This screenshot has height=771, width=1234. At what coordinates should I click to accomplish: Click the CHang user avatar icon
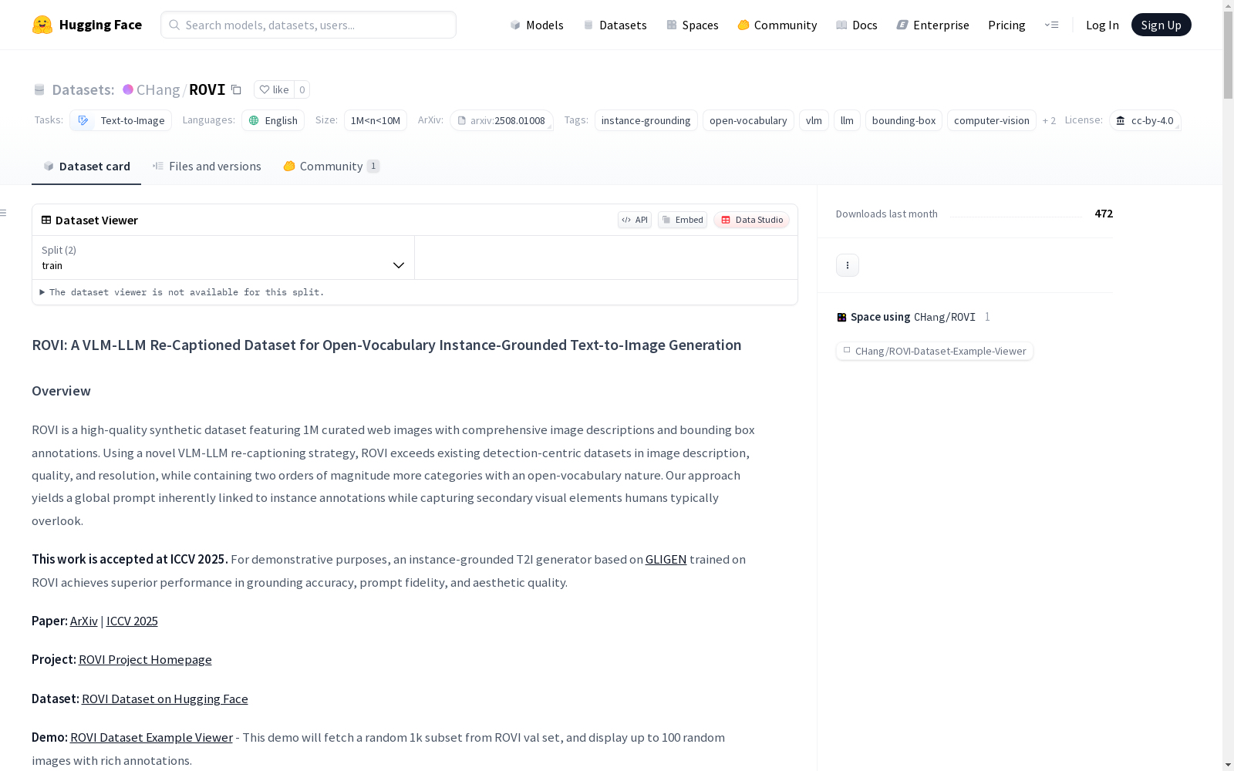tap(128, 89)
